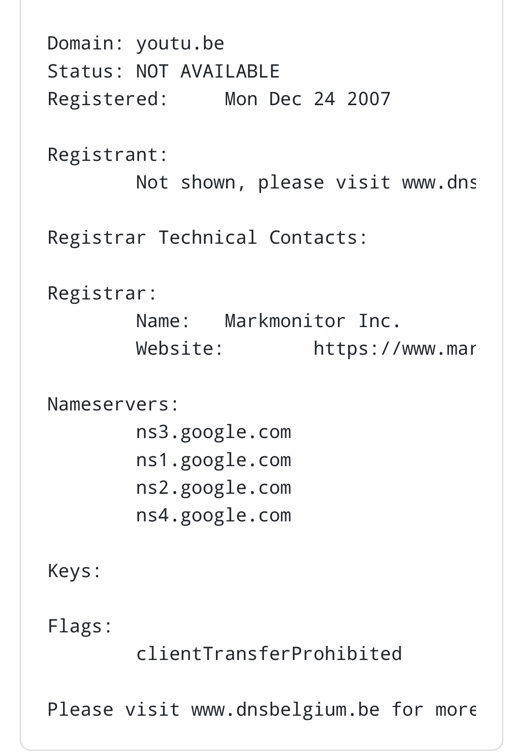Click the clientTransferProhibited flag
This screenshot has width=523, height=754.
pos(269,654)
